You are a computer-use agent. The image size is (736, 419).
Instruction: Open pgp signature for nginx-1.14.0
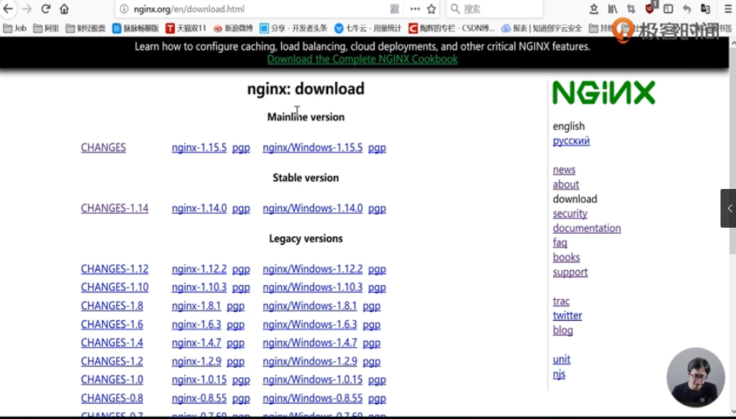tap(241, 208)
